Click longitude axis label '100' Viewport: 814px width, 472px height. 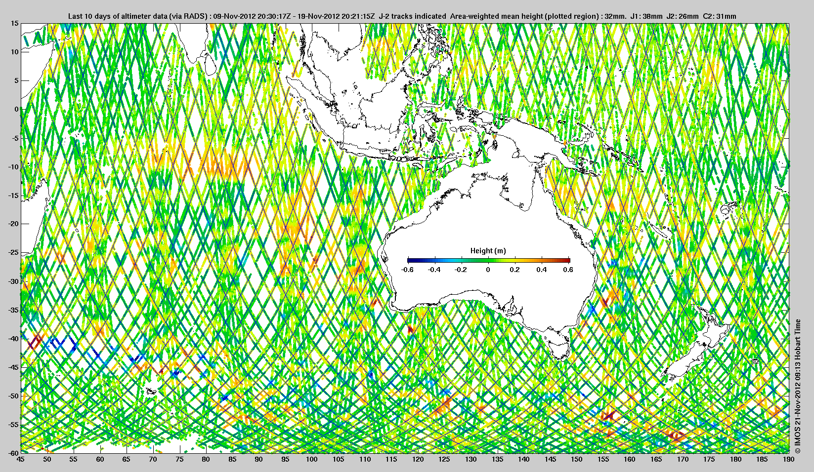pyautogui.click(x=312, y=459)
